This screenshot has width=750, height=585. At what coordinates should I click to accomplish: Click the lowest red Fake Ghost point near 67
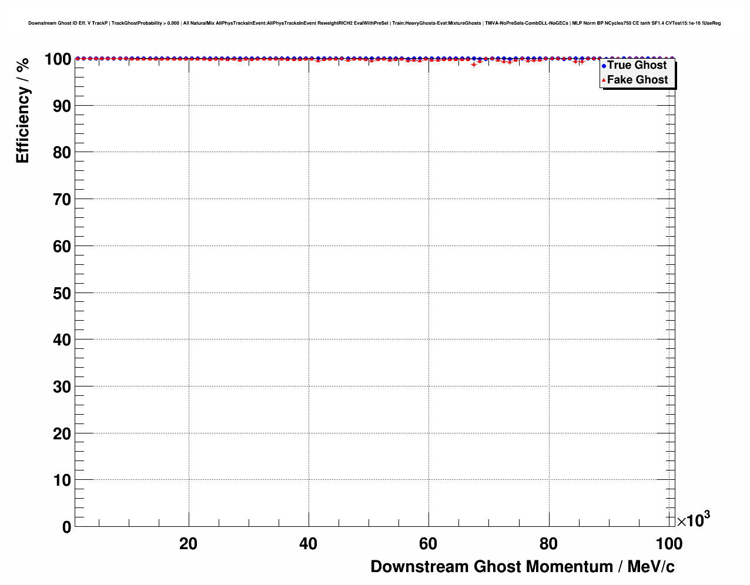pyautogui.click(x=474, y=65)
